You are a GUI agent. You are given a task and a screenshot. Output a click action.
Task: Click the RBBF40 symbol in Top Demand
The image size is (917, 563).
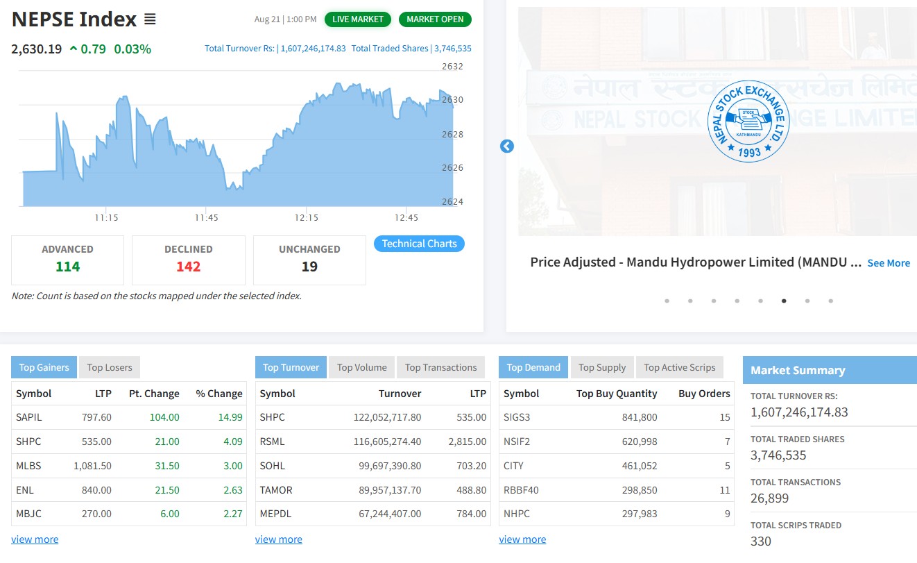(x=521, y=490)
